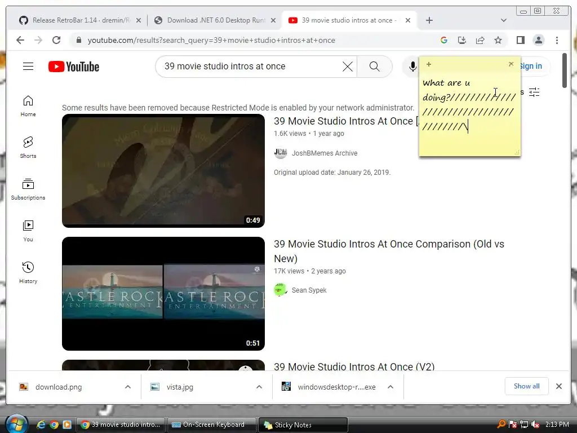The image size is (577, 433).
Task: Share this page using the share icon
Action: click(x=480, y=40)
